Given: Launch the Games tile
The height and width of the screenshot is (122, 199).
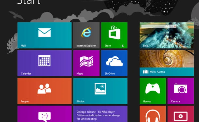Looking at the screenshot, I should (x=153, y=91).
